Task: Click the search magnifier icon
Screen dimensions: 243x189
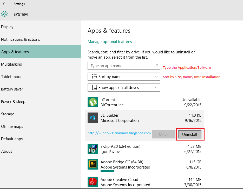Action: pos(156,66)
